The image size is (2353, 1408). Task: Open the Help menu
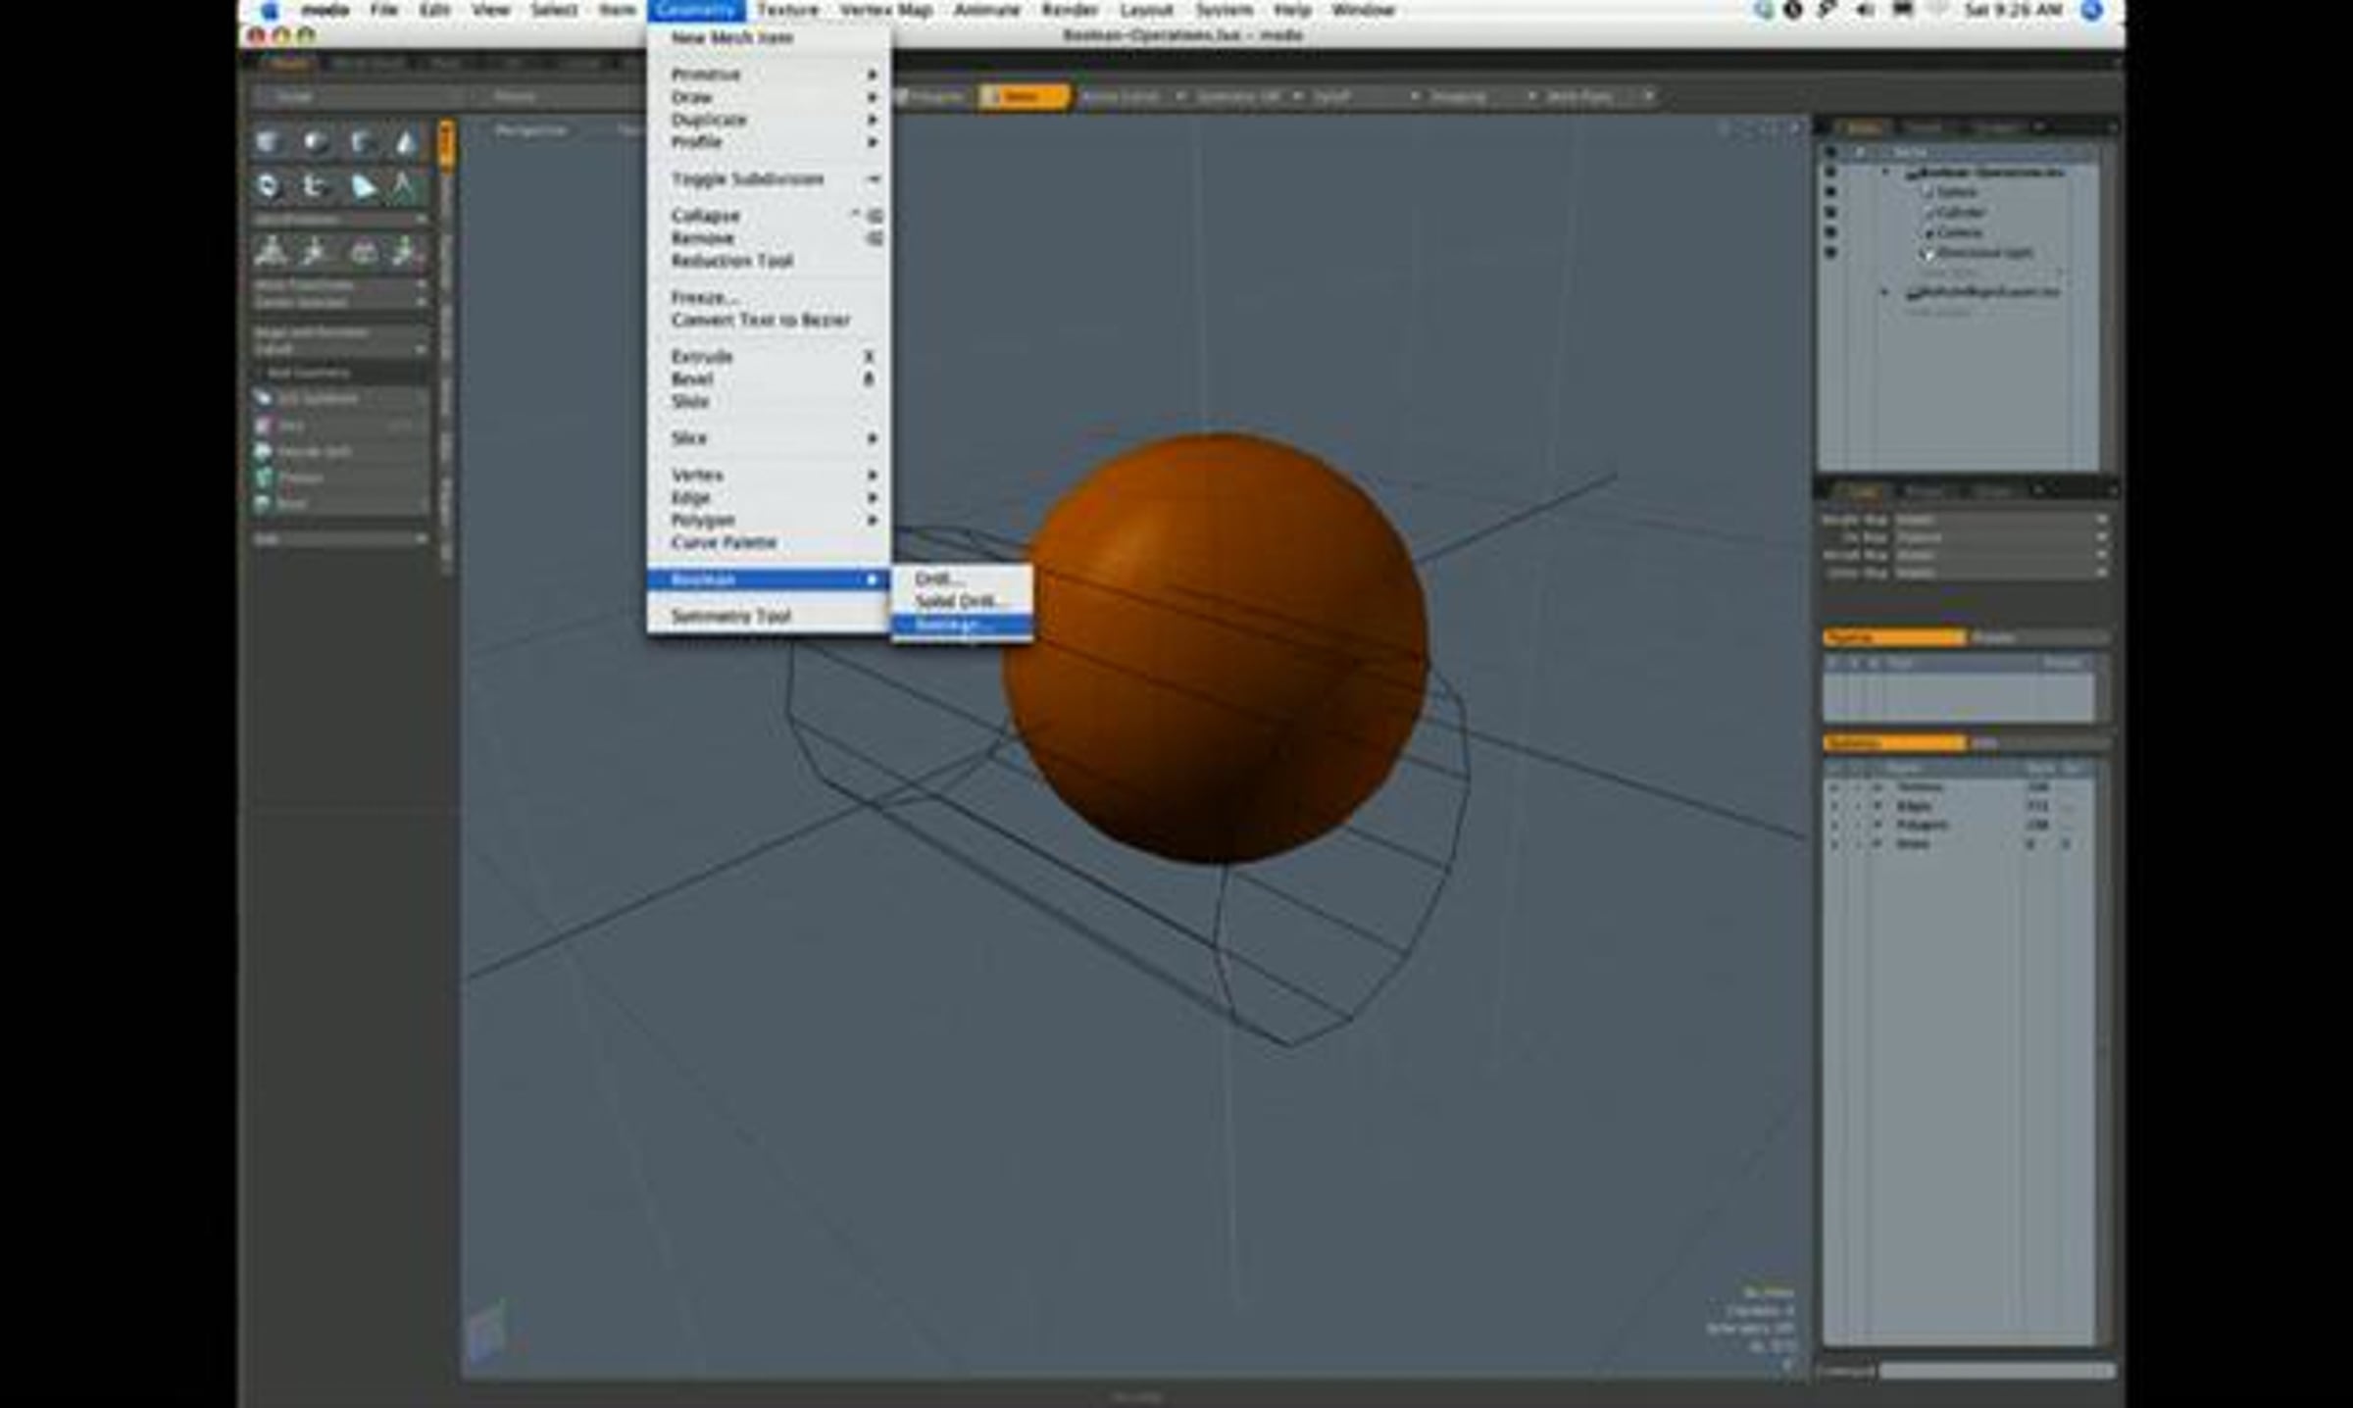1292,11
